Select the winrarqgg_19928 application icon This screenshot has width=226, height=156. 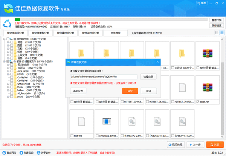coord(107,121)
